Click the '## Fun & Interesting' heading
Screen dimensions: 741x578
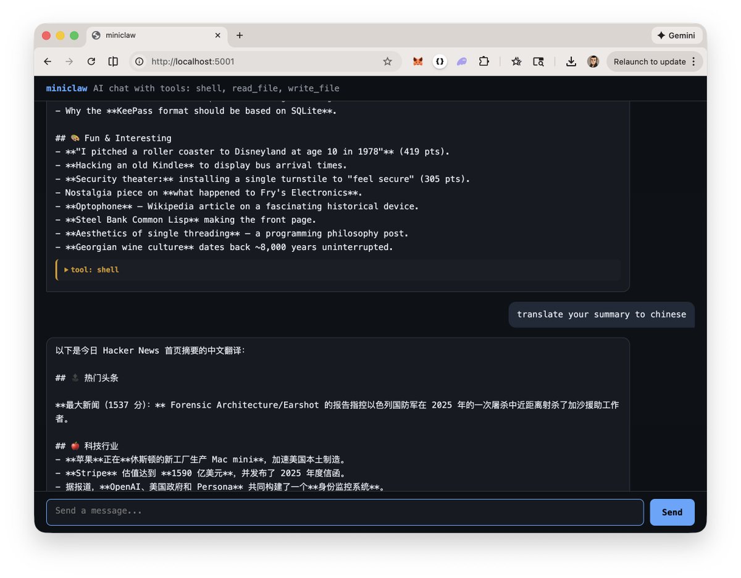coord(113,138)
